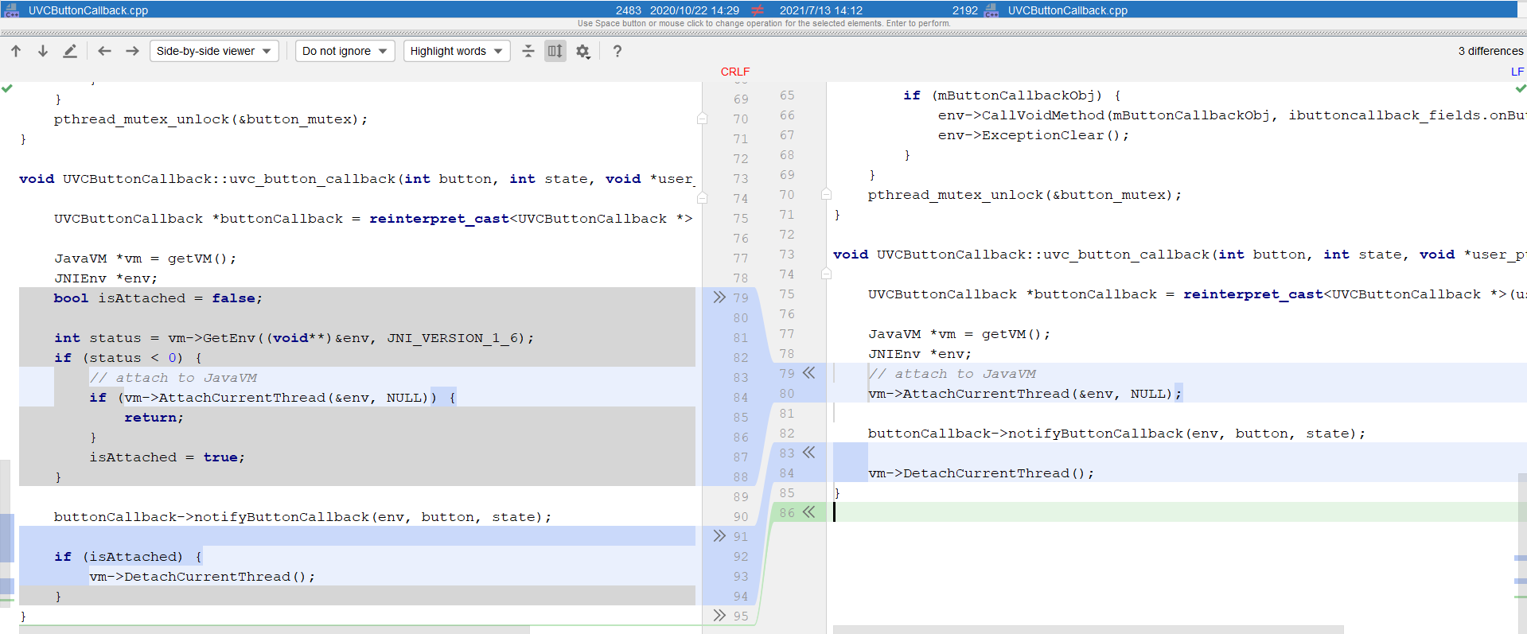Click 'isAttached = true;' line in left pane

[167, 457]
